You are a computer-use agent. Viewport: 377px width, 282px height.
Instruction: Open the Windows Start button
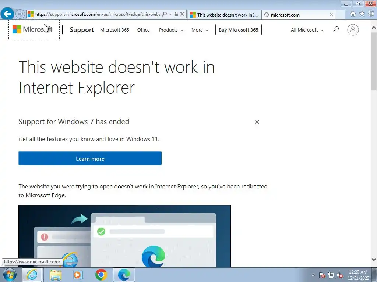[x=10, y=275]
